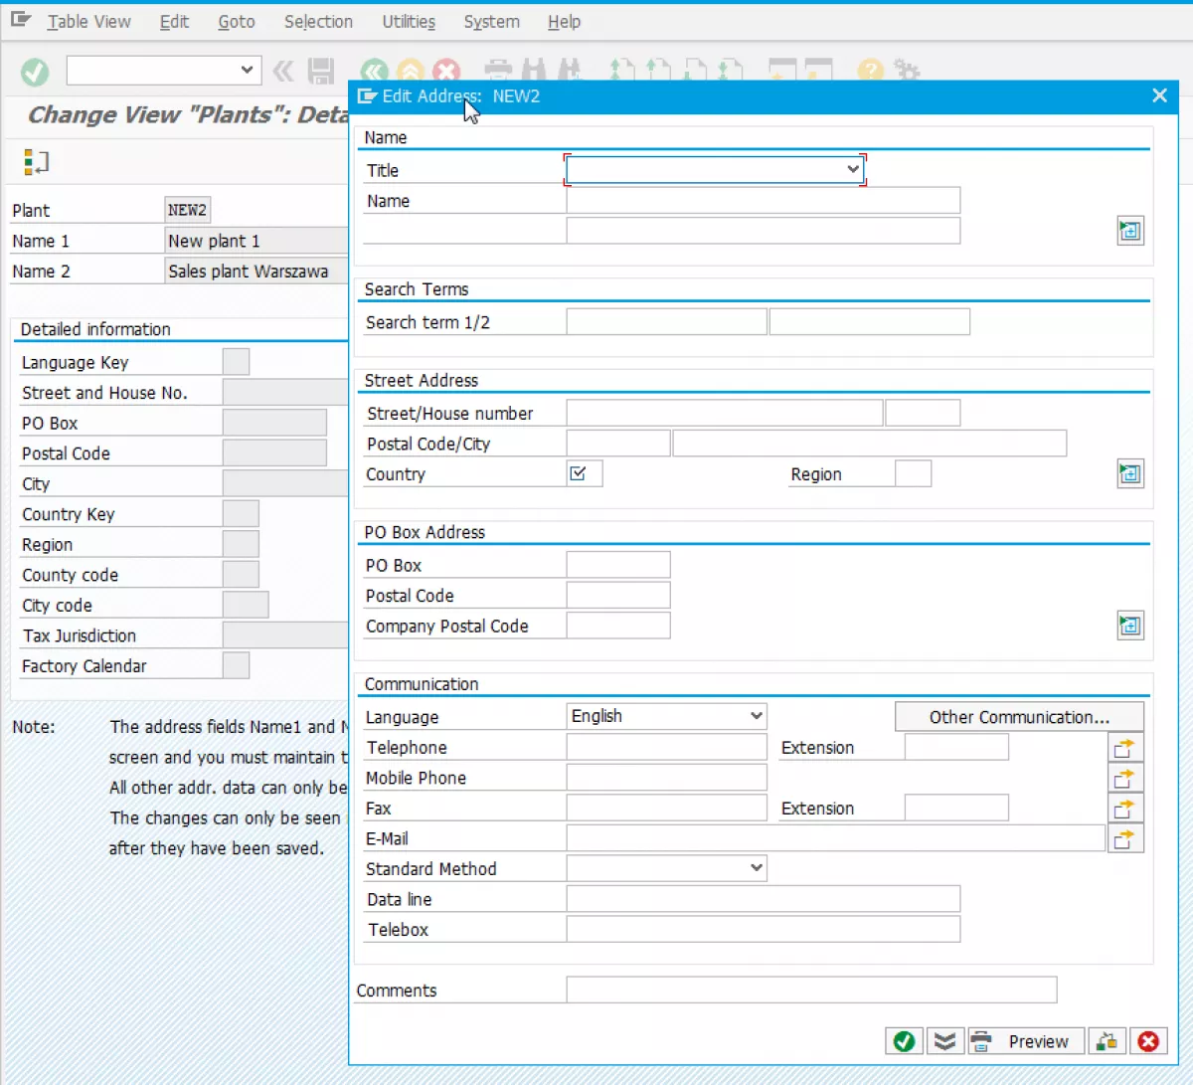
Task: Click the Search term 2 field
Action: click(869, 321)
